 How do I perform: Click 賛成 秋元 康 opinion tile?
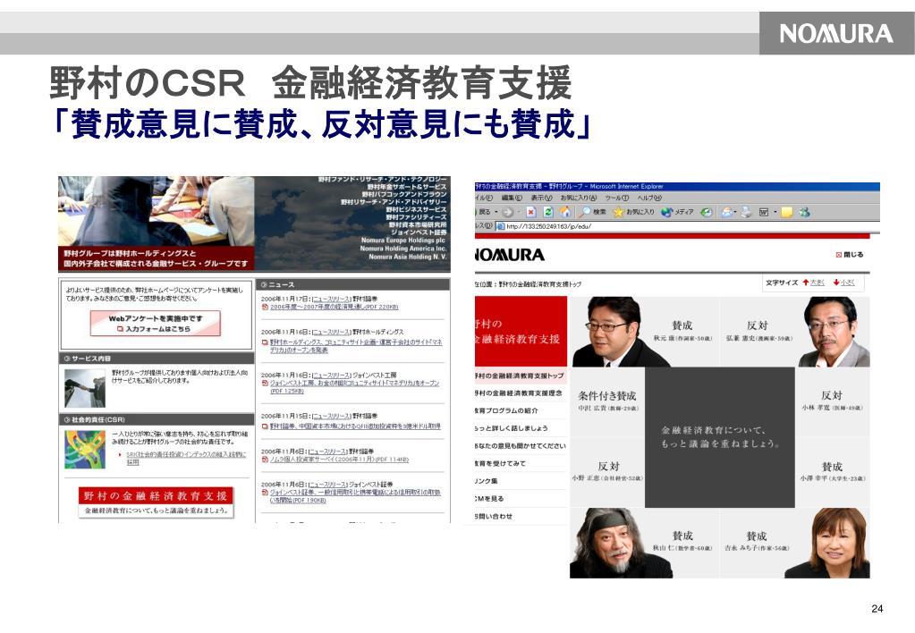644,332
